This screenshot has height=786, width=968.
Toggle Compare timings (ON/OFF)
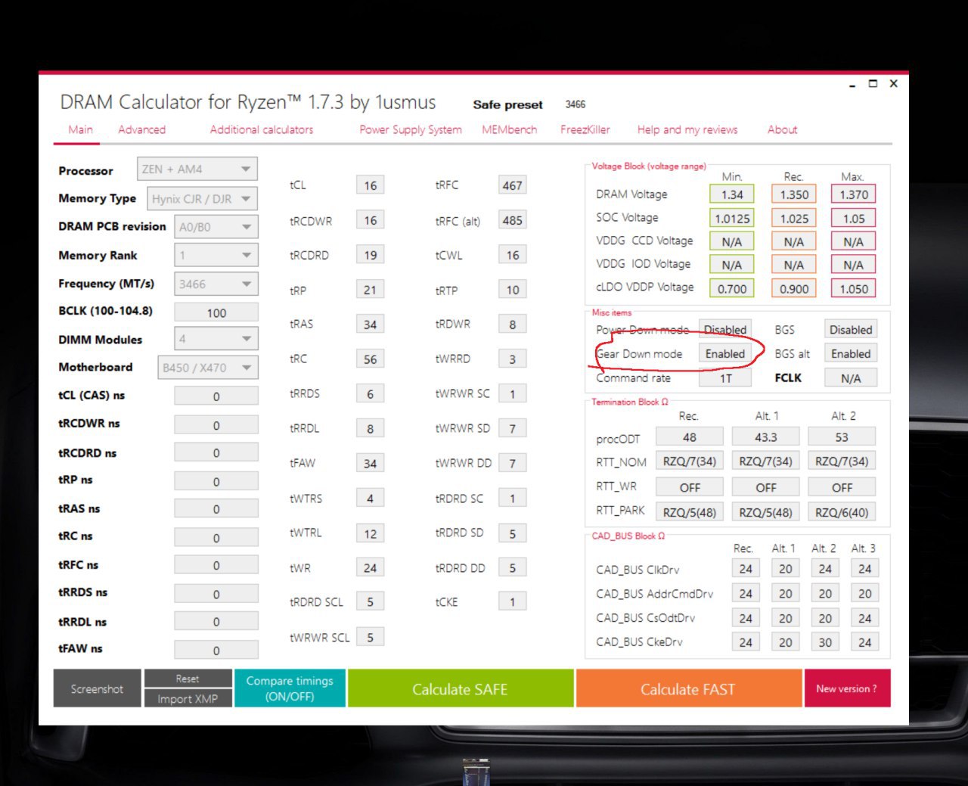point(290,688)
